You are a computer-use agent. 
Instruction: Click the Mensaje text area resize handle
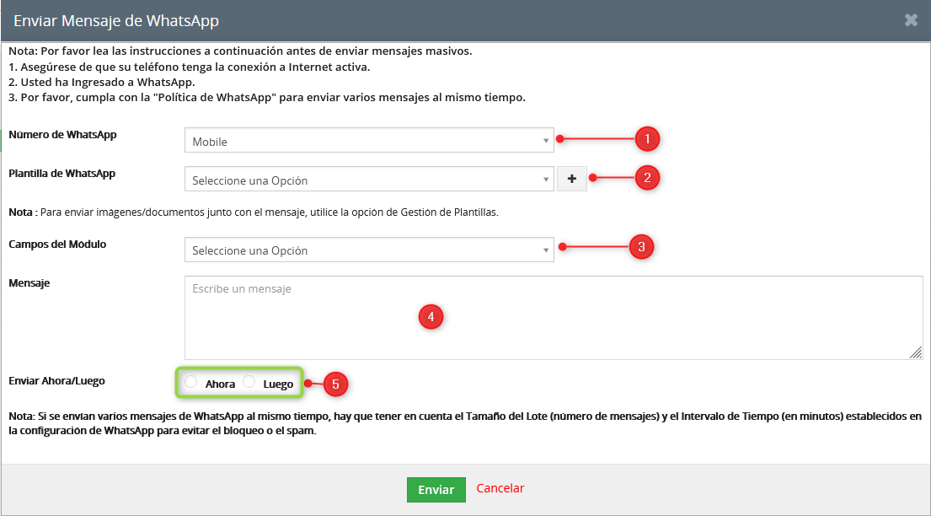(916, 352)
